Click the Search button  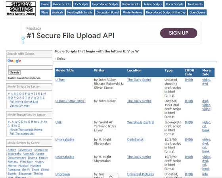pyautogui.click(x=14, y=73)
